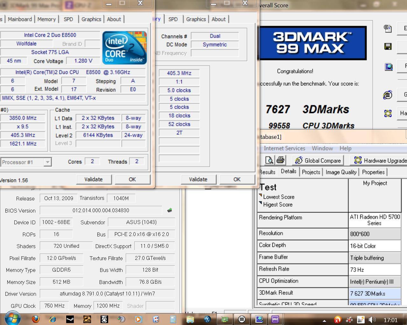Open the calculator taskbar icon

point(173,319)
